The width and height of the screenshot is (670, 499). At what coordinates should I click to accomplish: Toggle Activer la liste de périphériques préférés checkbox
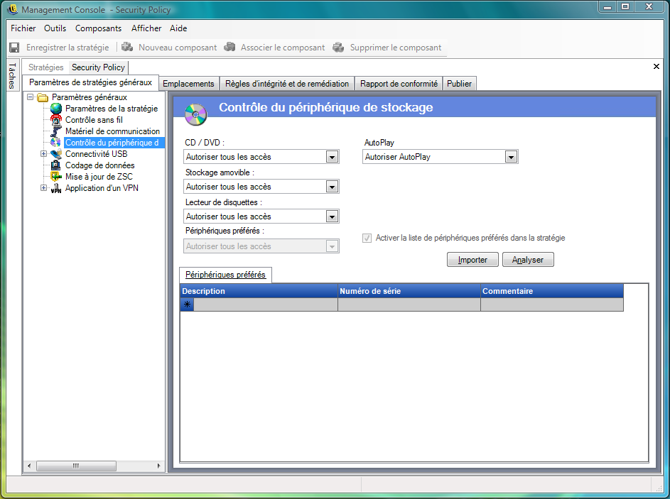click(367, 238)
